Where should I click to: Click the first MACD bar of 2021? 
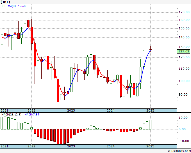[x=2, y=123]
